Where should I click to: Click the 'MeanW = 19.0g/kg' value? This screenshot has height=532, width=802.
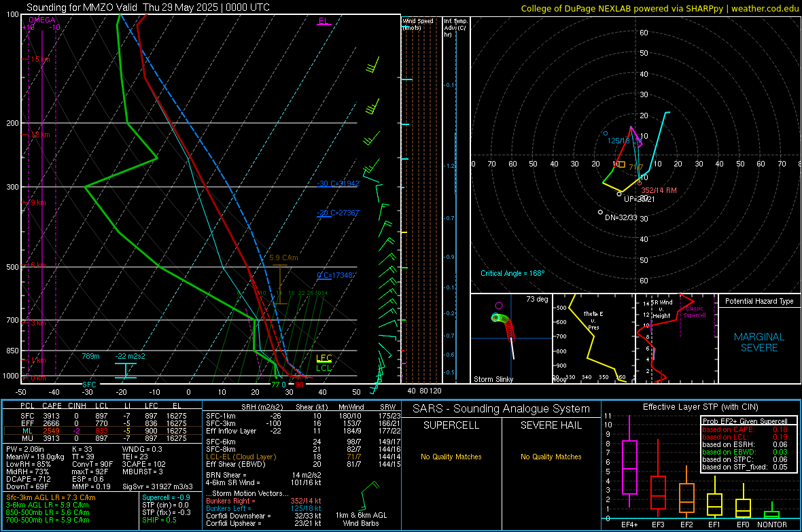tap(35, 457)
